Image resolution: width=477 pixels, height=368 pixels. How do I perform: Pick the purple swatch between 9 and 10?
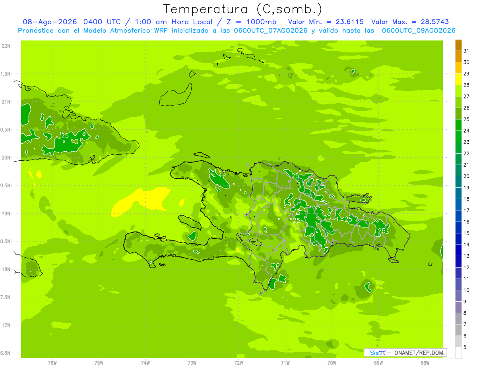point(458,296)
